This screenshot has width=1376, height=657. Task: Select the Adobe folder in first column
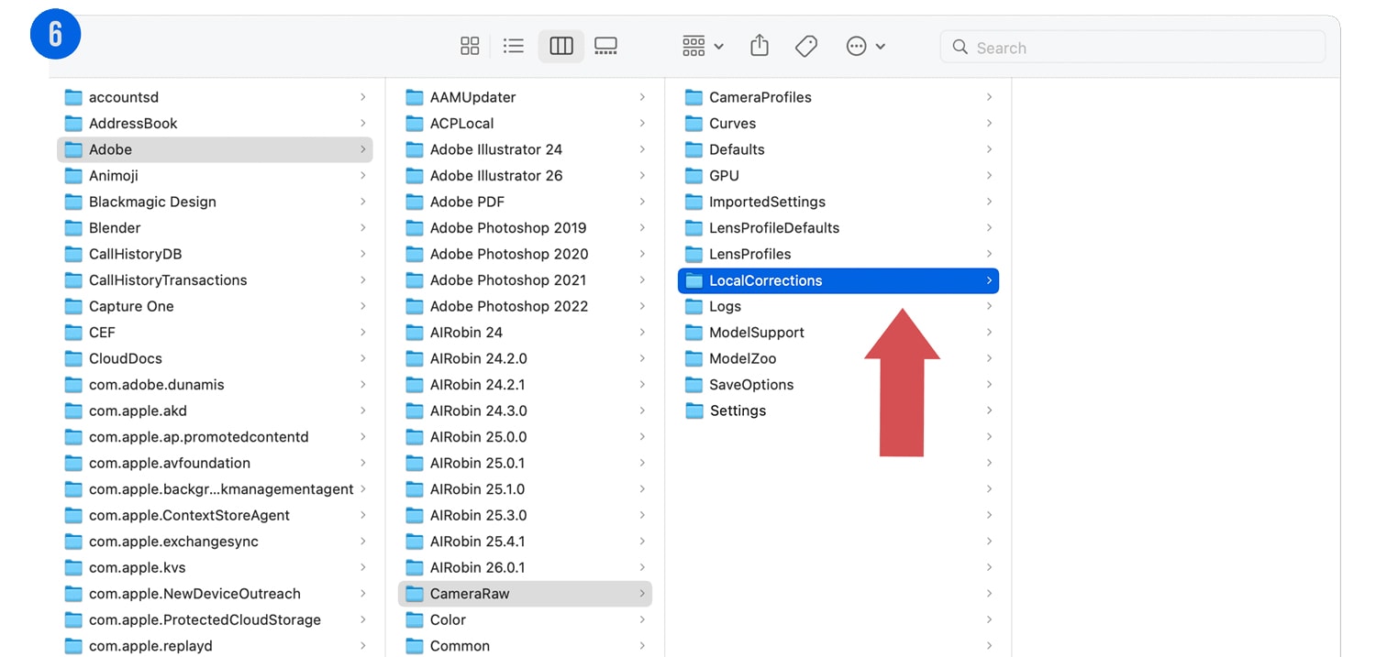pos(215,149)
